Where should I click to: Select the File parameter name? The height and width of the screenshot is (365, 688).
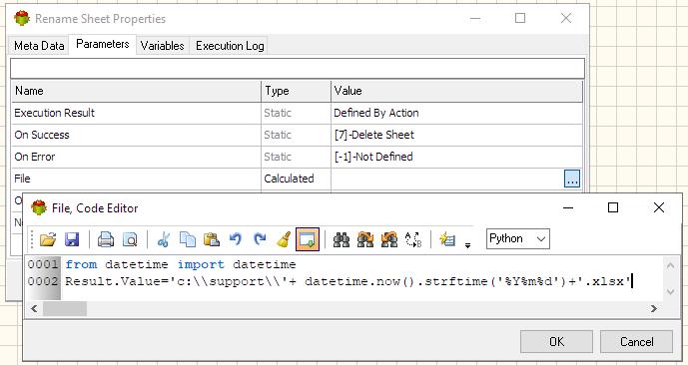[x=22, y=179]
